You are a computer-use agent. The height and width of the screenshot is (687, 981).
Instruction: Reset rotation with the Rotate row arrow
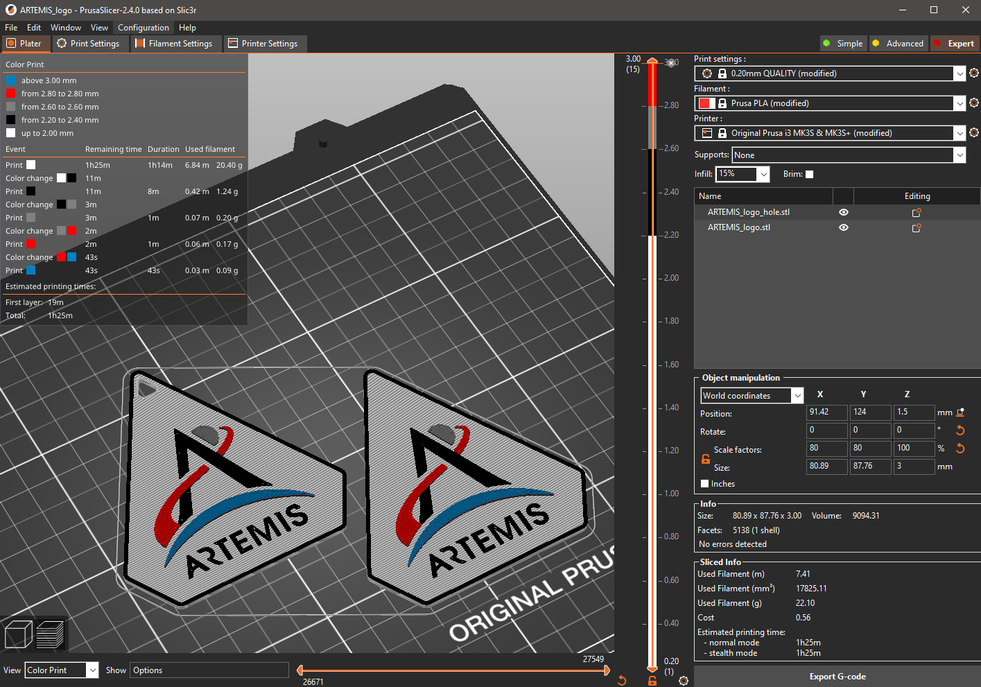click(960, 431)
